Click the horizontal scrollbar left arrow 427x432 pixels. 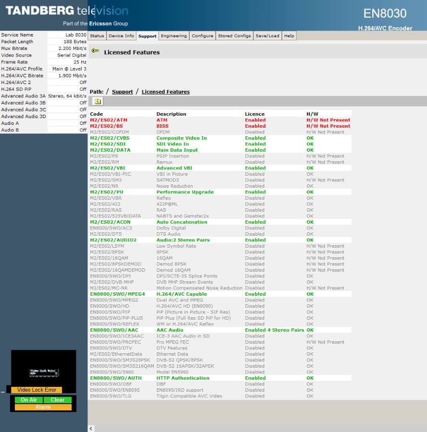pyautogui.click(x=91, y=429)
